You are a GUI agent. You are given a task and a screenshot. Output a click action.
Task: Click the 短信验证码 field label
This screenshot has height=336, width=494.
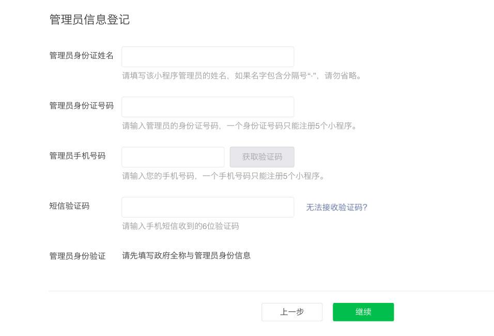tap(69, 206)
